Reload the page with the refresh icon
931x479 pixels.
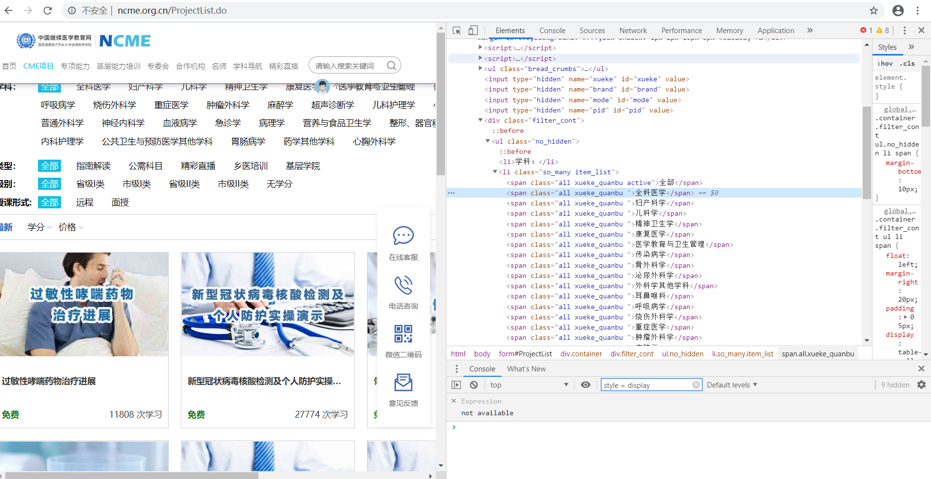(x=47, y=10)
